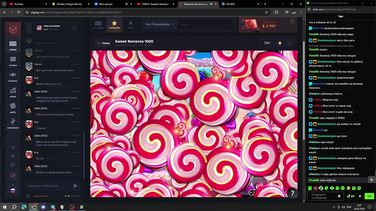Open the Слоты slots section in sidebar
376x211 pixels.
coord(13,46)
